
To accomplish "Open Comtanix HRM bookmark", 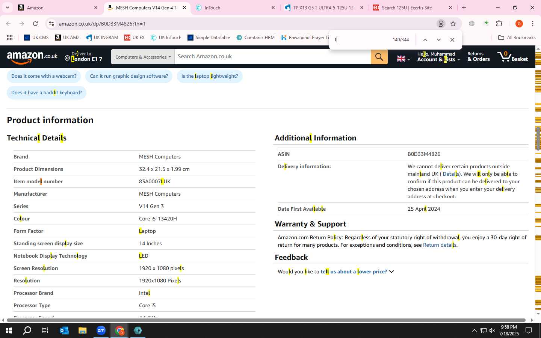I will click(256, 38).
